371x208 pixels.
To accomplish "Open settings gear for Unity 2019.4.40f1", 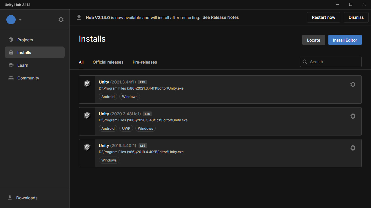I will click(353, 148).
